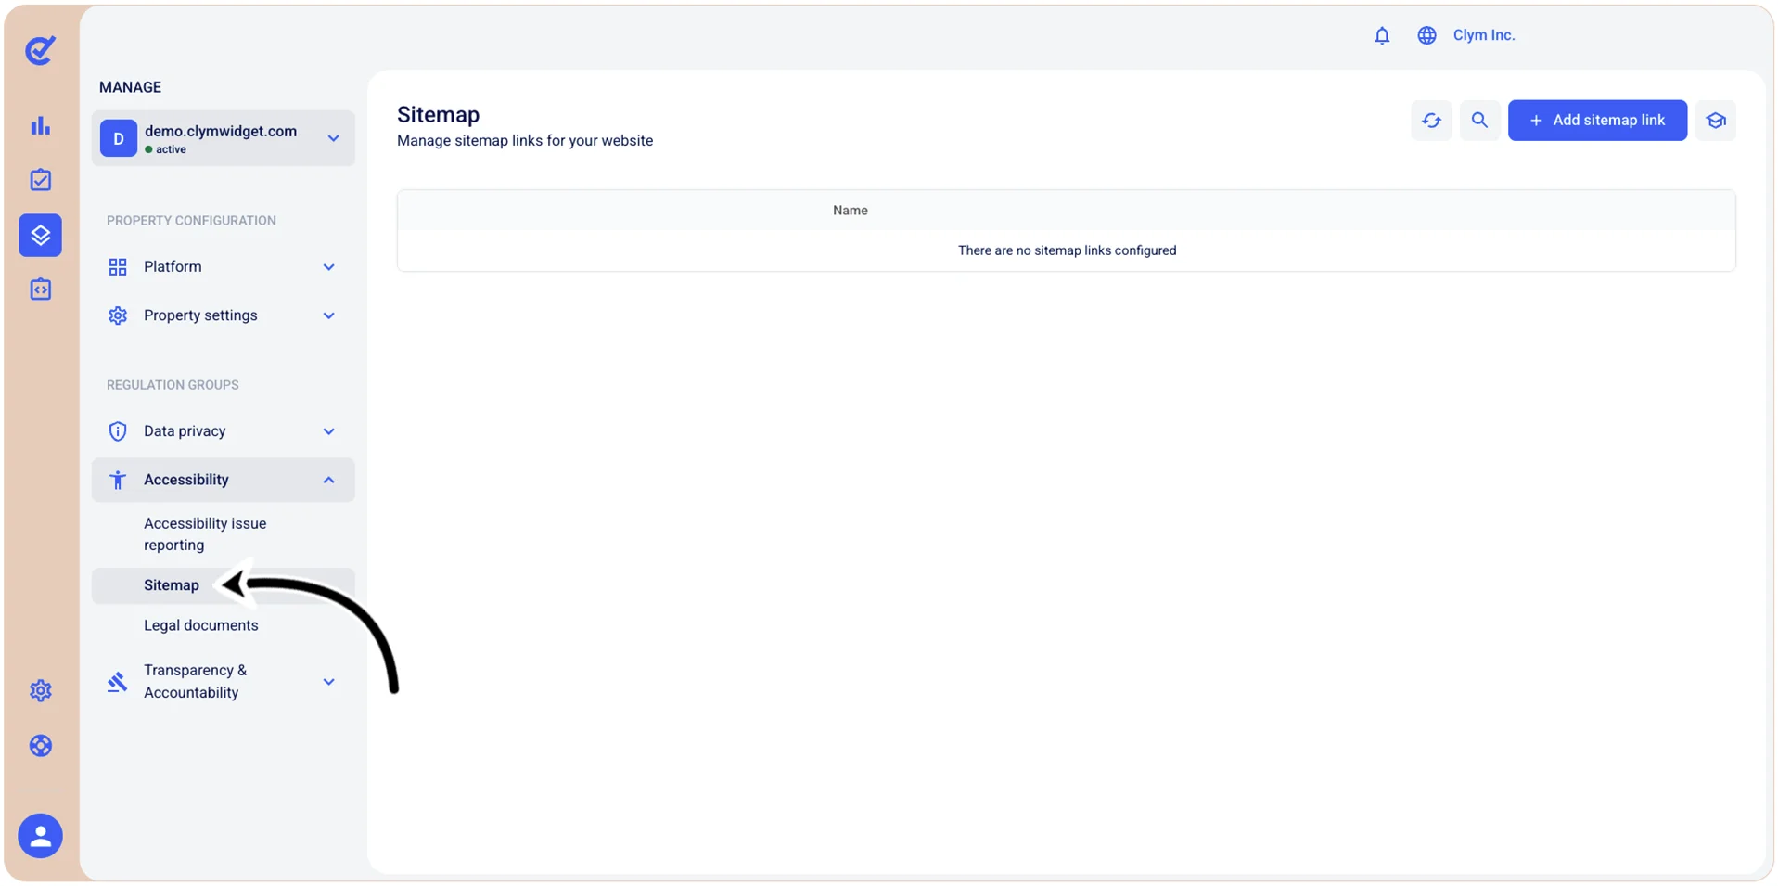Open the checklist tasks icon in sidebar

pyautogui.click(x=40, y=179)
